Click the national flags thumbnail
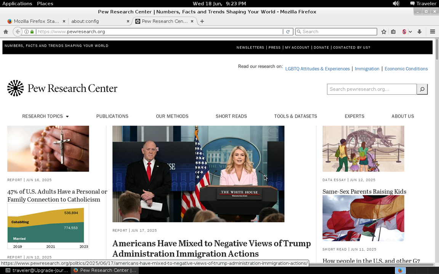This screenshot has height=274, width=439. [x=364, y=218]
